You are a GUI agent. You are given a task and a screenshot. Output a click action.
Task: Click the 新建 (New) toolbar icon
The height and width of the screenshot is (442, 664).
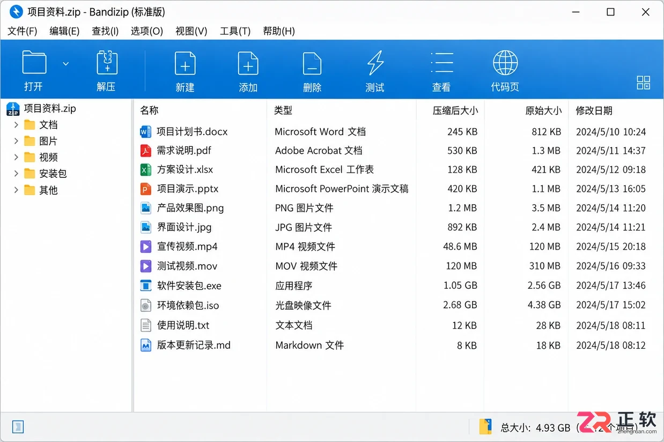(x=185, y=63)
